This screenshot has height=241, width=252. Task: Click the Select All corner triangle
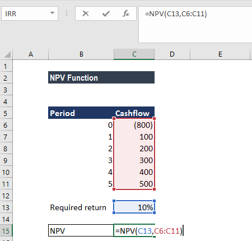(x=7, y=54)
